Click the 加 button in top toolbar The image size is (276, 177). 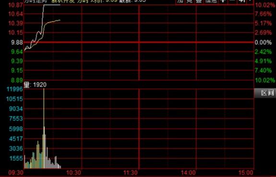pos(180,1)
